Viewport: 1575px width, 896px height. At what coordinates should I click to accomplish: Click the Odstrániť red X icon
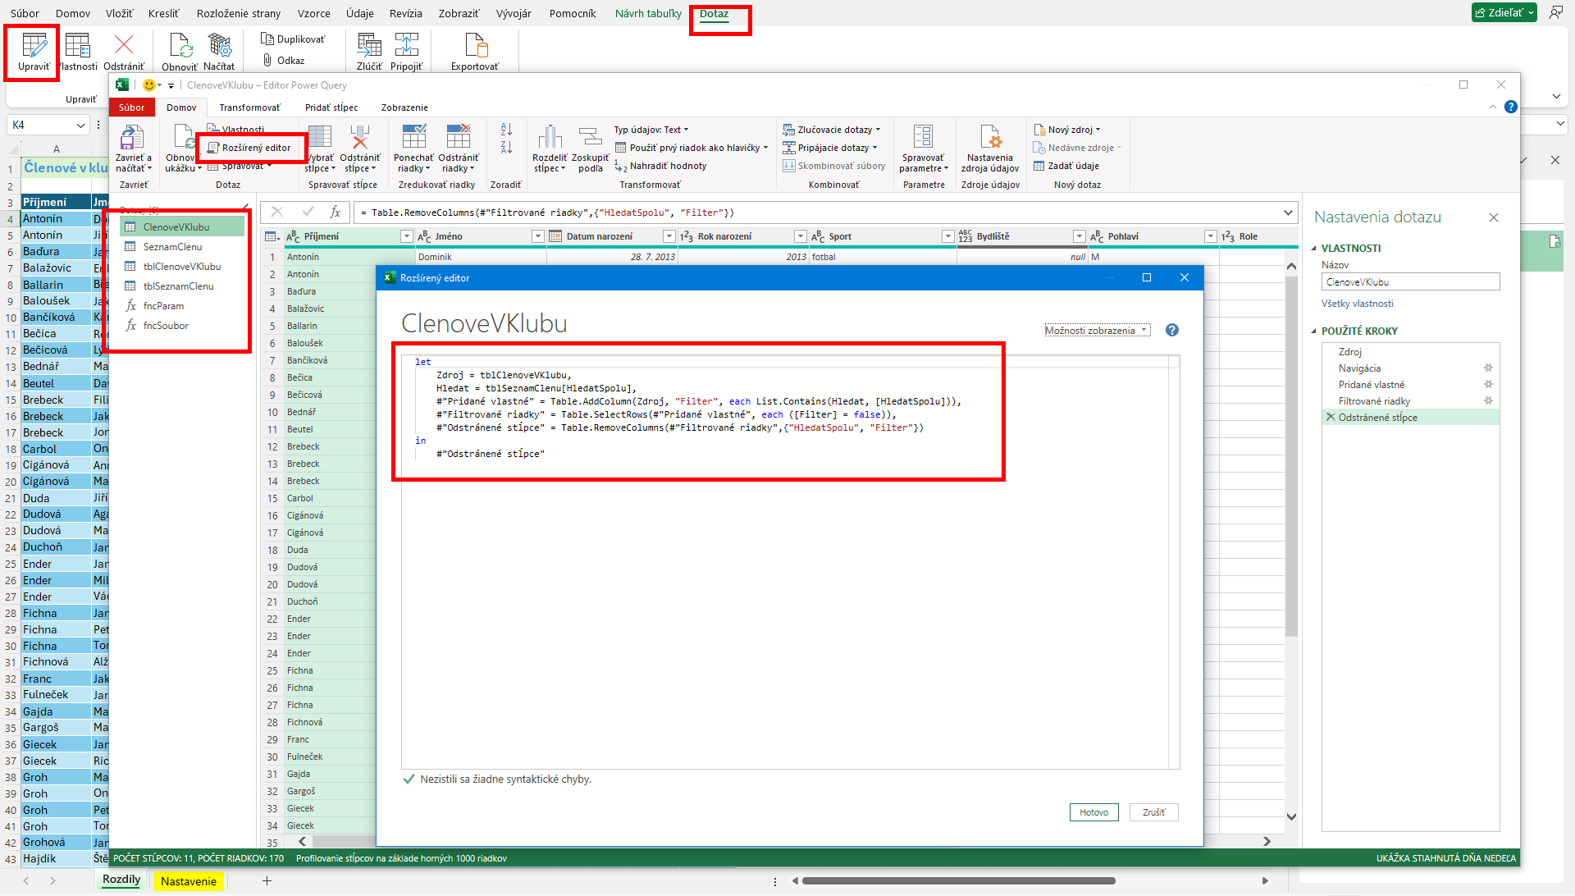tap(124, 46)
